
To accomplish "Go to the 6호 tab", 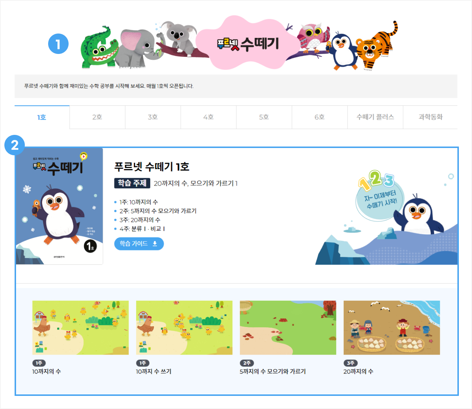I will pos(320,117).
